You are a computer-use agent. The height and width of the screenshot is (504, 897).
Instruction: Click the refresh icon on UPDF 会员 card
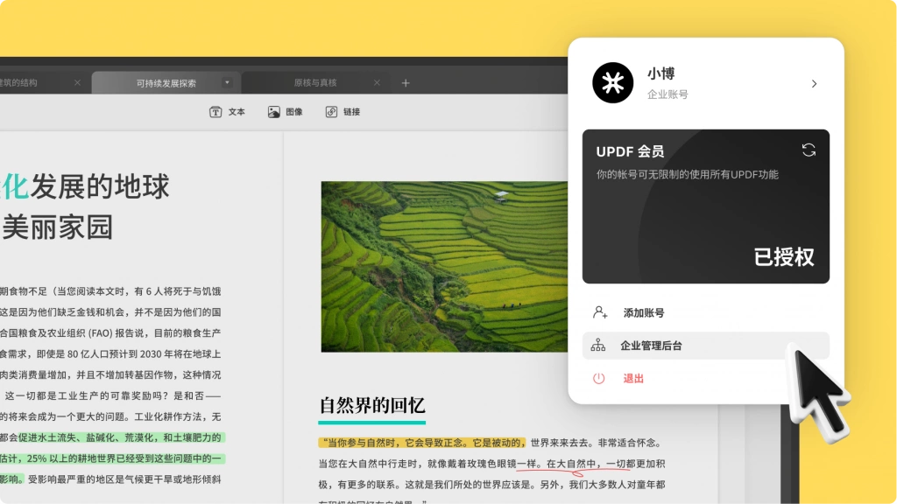[809, 150]
